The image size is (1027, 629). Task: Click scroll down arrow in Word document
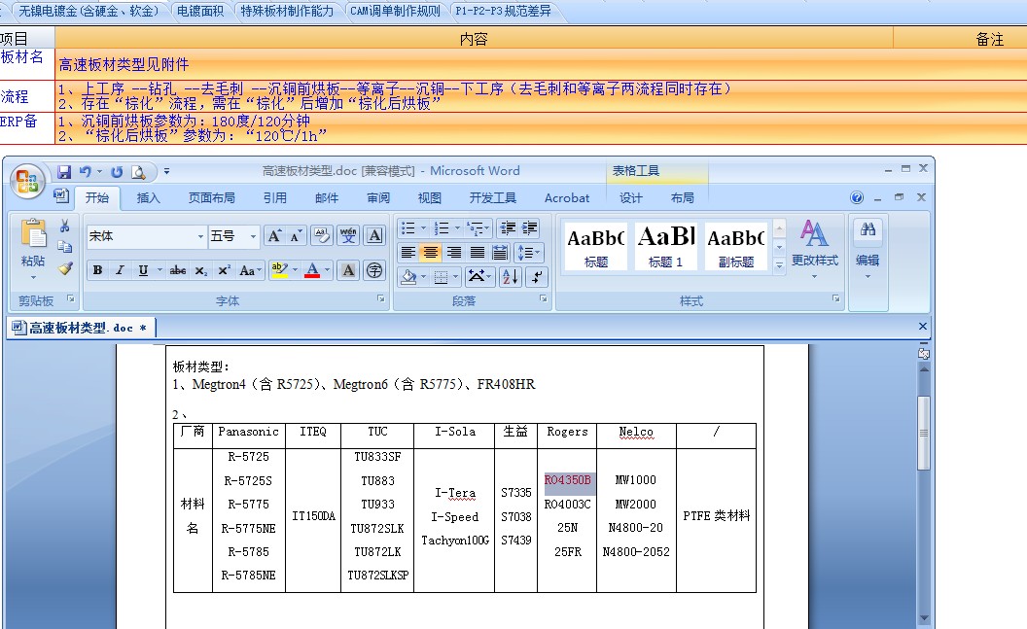pyautogui.click(x=924, y=618)
